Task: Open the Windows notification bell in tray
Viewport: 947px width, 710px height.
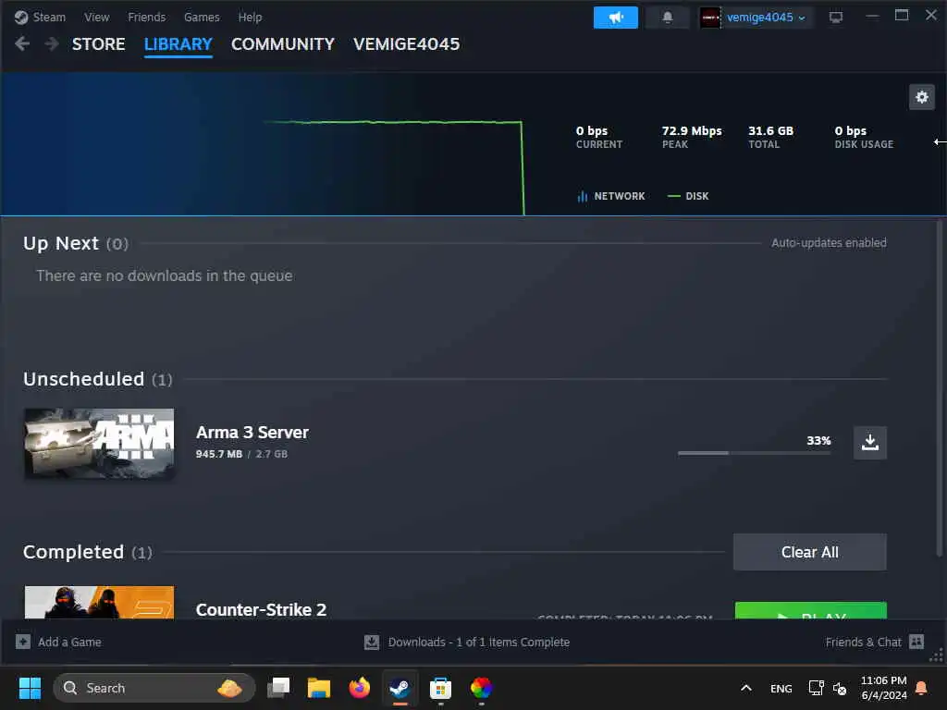Action: coord(921,688)
